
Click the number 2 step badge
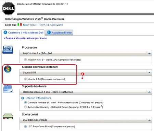pyautogui.click(x=49, y=32)
